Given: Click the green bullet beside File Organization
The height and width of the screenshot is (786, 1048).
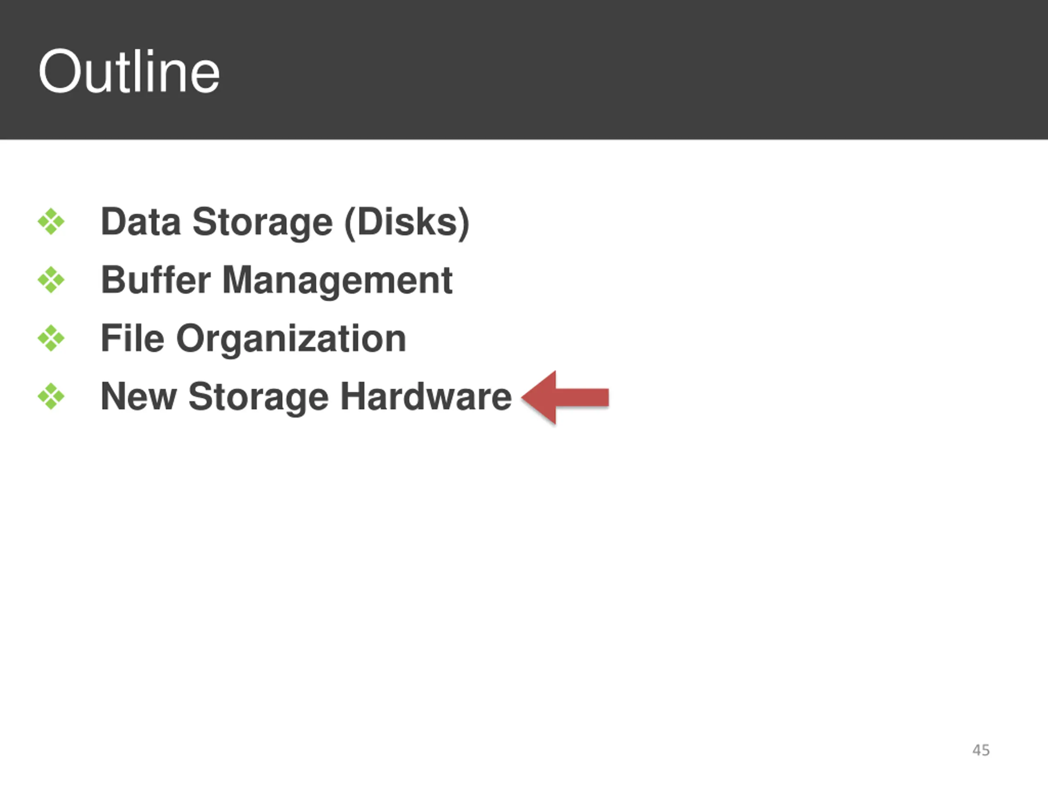Looking at the screenshot, I should [x=51, y=338].
